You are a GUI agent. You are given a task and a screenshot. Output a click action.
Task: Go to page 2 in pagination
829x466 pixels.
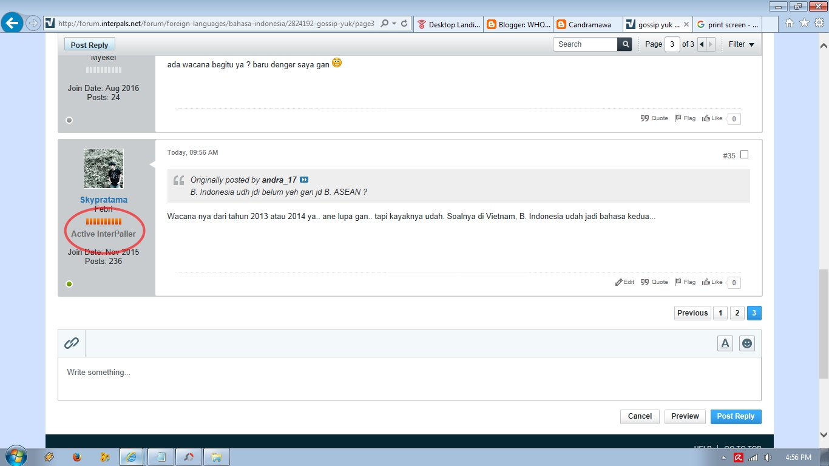[737, 313]
